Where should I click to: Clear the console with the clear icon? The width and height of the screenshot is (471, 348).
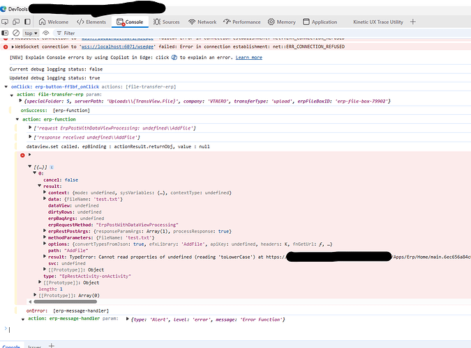click(x=16, y=33)
